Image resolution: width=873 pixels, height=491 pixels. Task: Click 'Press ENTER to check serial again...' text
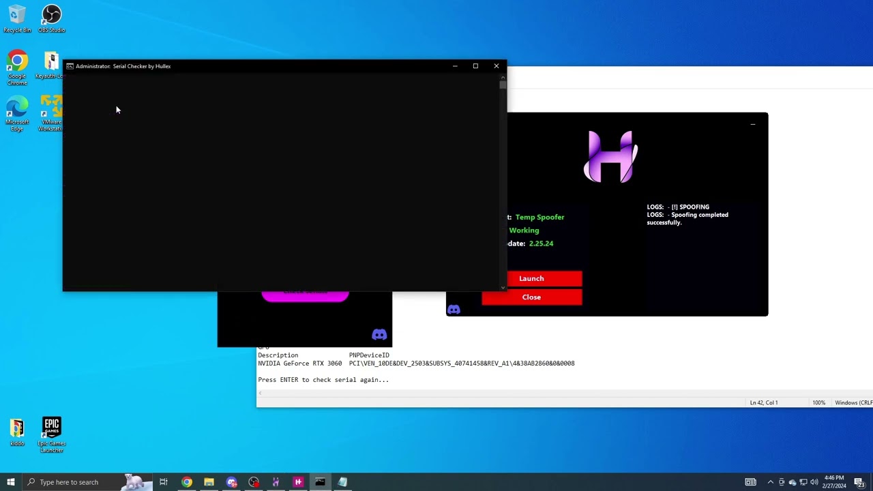pos(323,380)
